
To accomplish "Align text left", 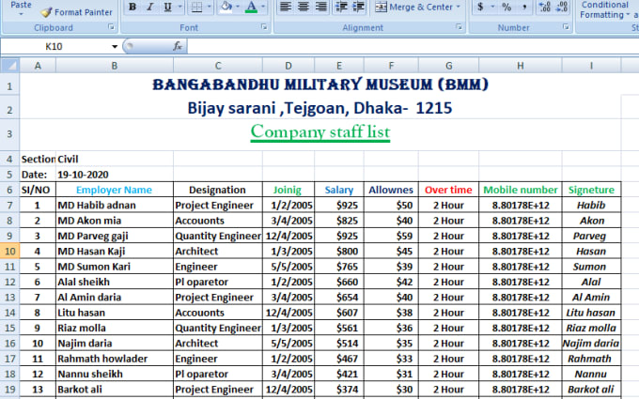I will tap(286, 7).
